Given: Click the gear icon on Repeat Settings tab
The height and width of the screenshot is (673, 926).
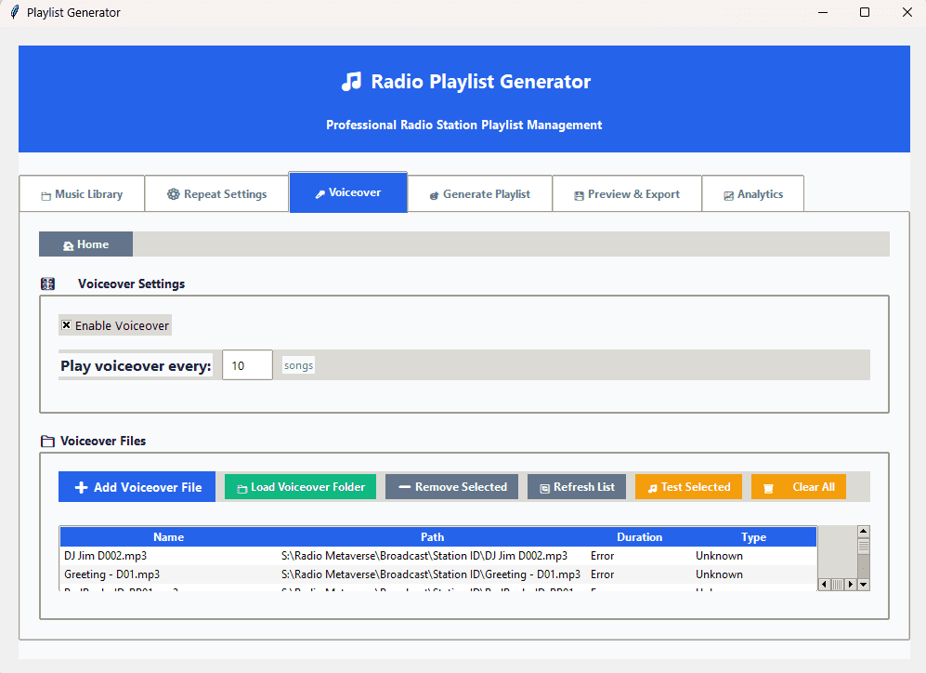Looking at the screenshot, I should point(173,193).
